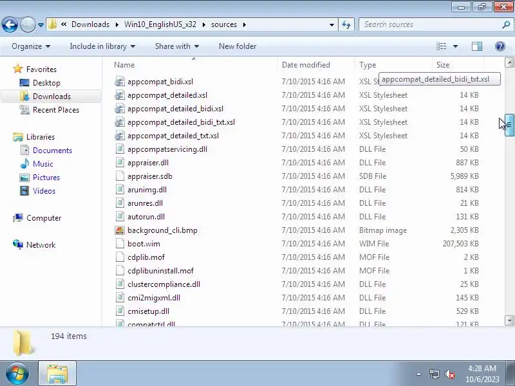The height and width of the screenshot is (386, 515).
Task: Open the Organize menu
Action: [x=31, y=46]
